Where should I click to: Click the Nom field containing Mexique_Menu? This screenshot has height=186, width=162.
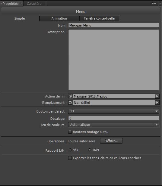tap(114, 25)
